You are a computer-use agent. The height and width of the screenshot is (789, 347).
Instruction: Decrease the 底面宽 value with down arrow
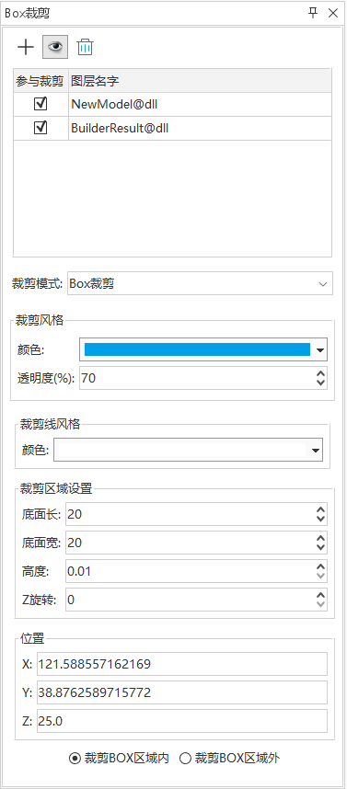pyautogui.click(x=320, y=547)
